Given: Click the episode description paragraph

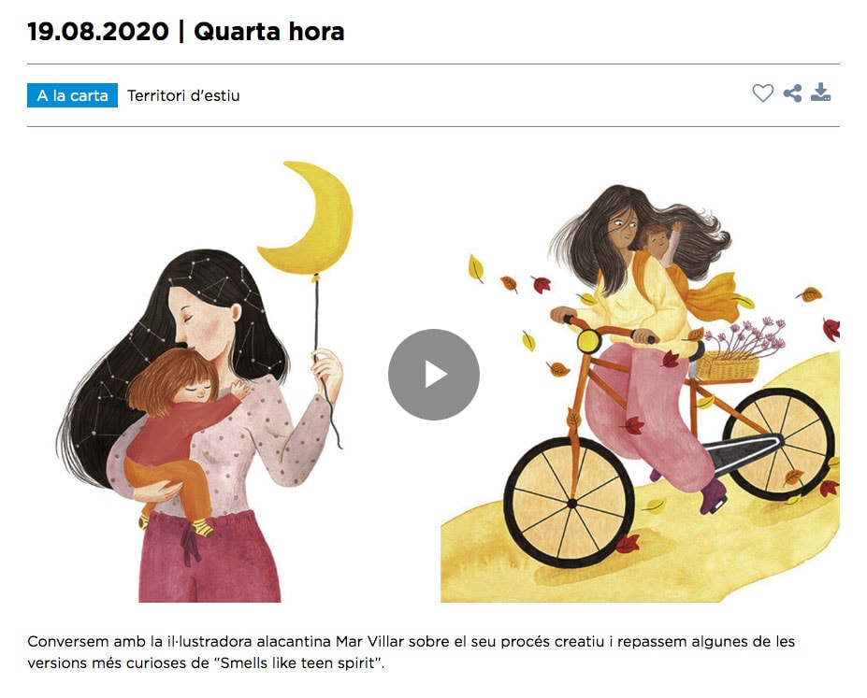Looking at the screenshot, I should click(x=411, y=652).
